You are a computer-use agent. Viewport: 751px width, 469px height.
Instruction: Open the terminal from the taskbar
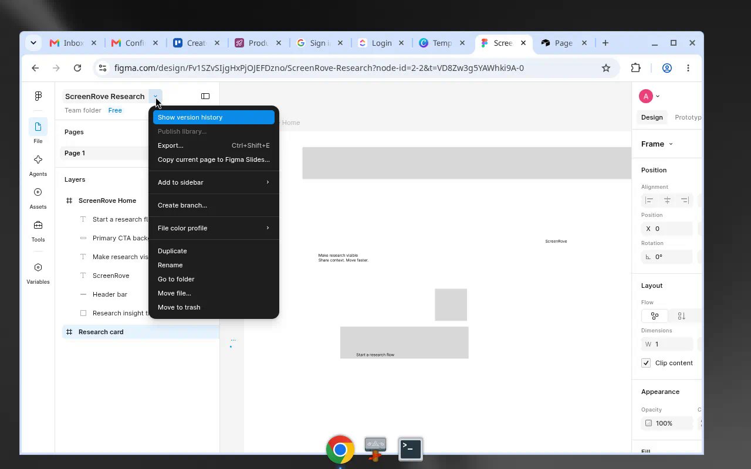point(411,450)
